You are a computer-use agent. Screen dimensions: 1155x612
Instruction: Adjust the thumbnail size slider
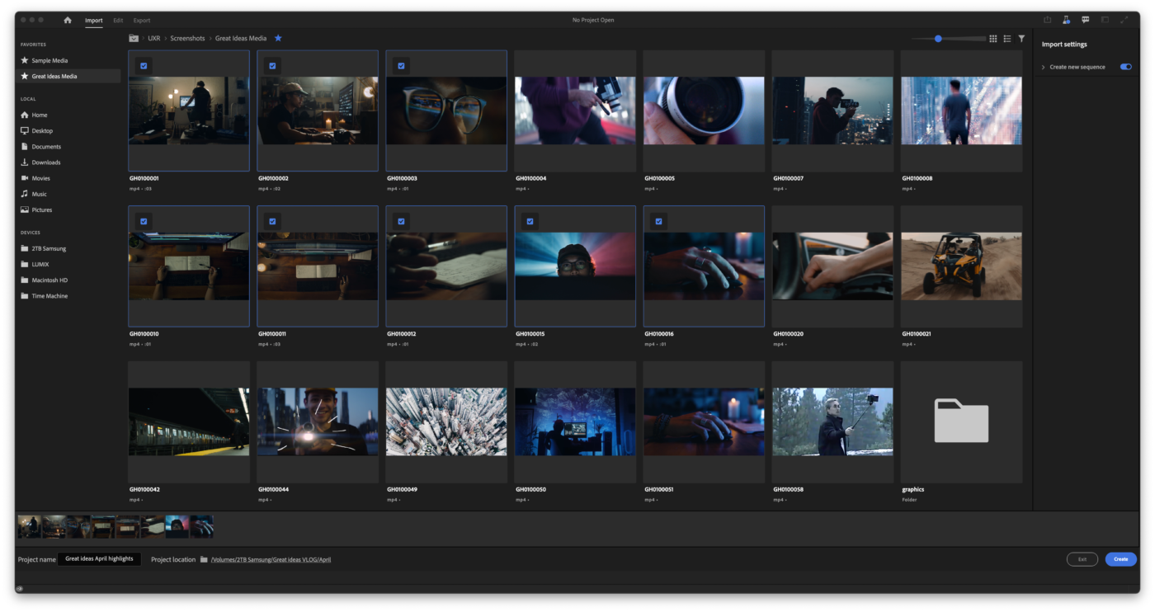pyautogui.click(x=939, y=38)
